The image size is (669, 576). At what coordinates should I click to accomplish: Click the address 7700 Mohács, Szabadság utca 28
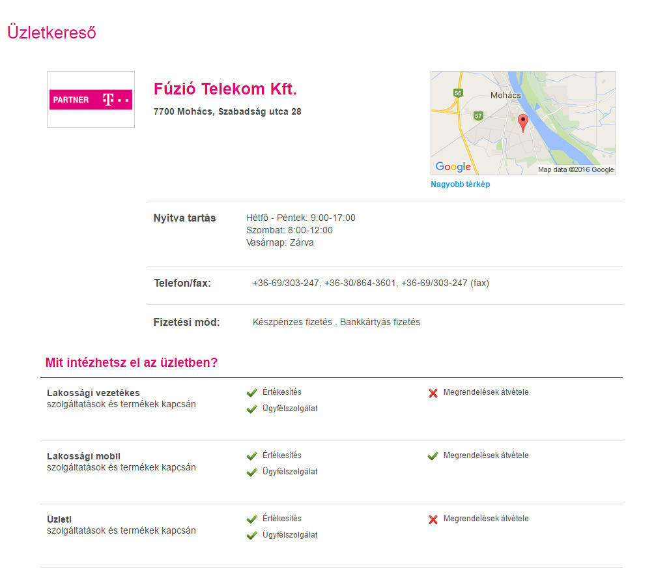(x=227, y=112)
